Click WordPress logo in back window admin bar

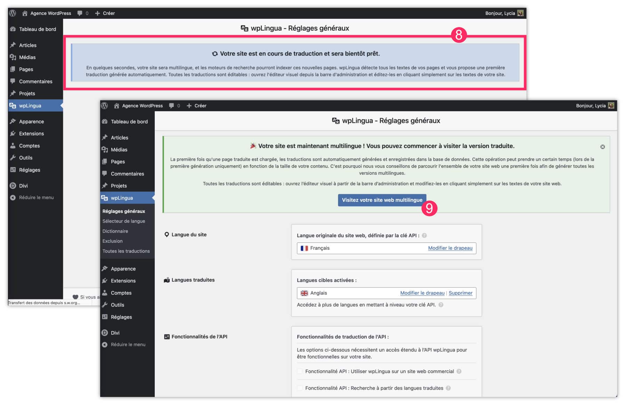point(13,13)
